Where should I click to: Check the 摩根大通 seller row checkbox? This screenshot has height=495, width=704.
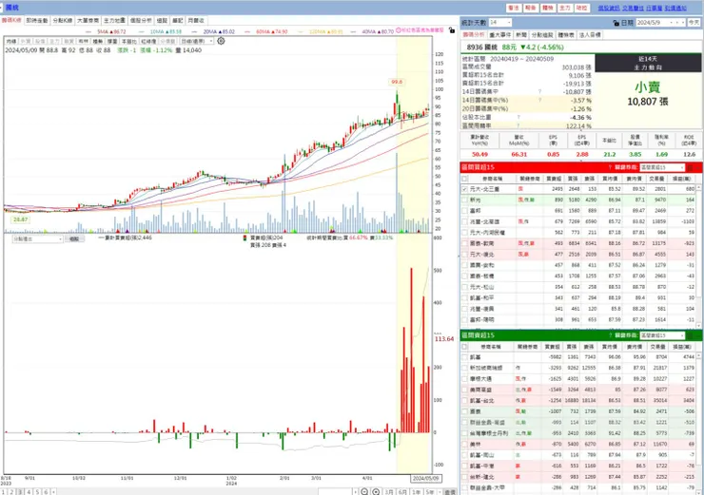464,378
